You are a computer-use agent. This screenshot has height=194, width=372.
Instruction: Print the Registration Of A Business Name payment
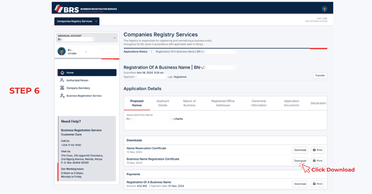point(318,184)
